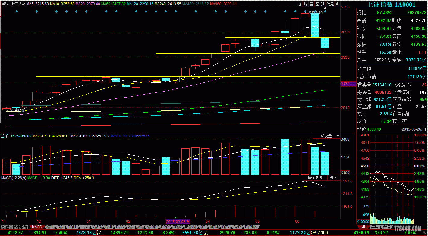428x236 pixels.
Task: Click the 沪深300 index in status bar
Action: click(319, 233)
